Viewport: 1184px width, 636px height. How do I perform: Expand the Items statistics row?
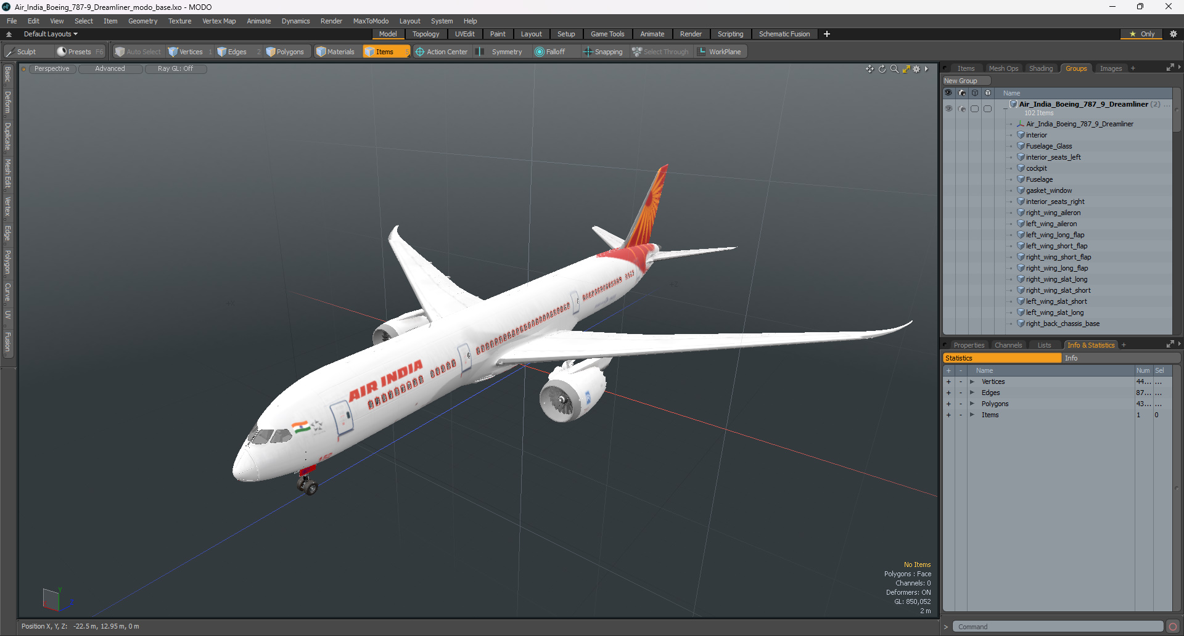[972, 415]
